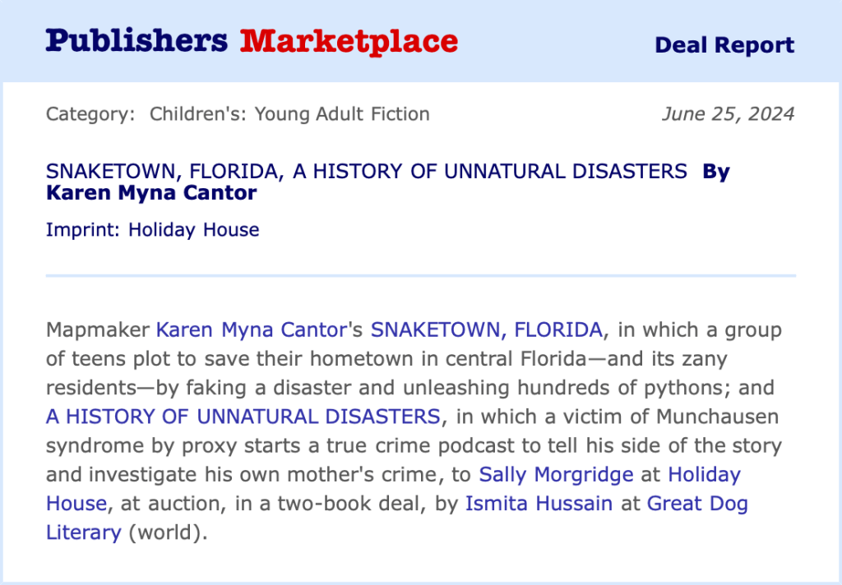The width and height of the screenshot is (842, 585).
Task: Click the blue "Publishers" word in logo
Action: coord(136,40)
